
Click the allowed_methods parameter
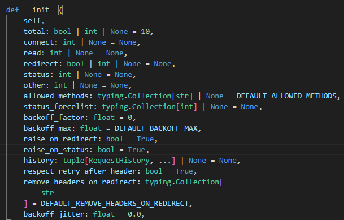point(56,96)
